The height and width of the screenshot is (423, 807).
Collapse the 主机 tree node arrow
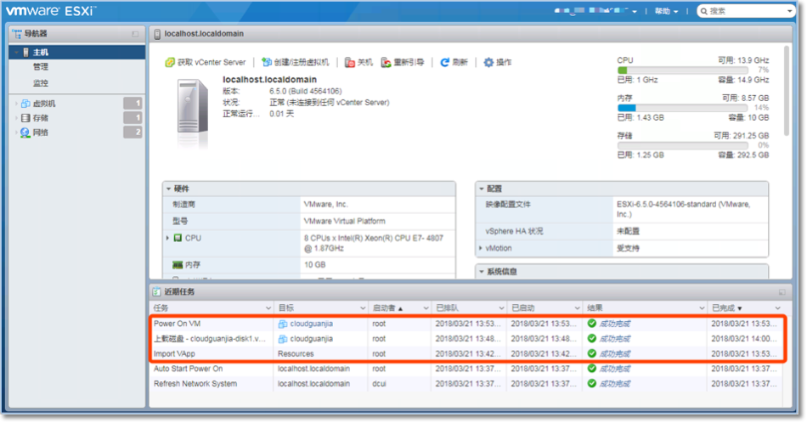(x=17, y=53)
